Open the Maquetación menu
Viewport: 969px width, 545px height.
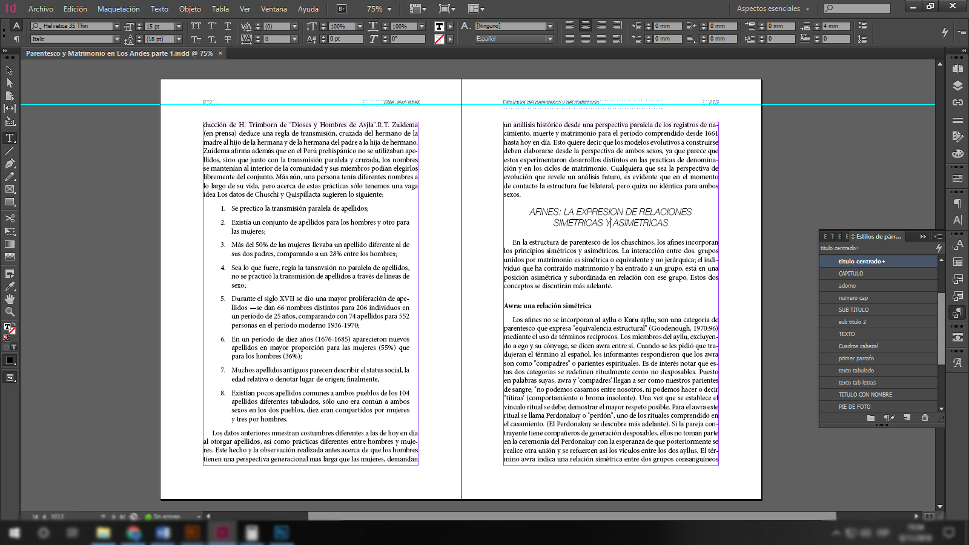click(x=119, y=9)
